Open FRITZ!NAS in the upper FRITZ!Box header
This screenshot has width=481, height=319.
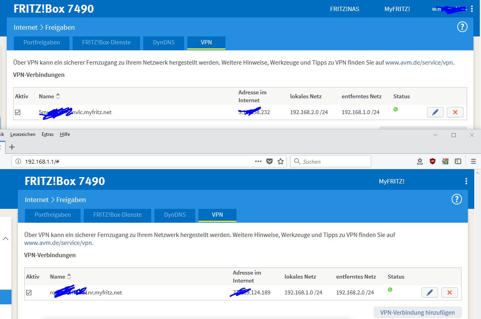(344, 9)
